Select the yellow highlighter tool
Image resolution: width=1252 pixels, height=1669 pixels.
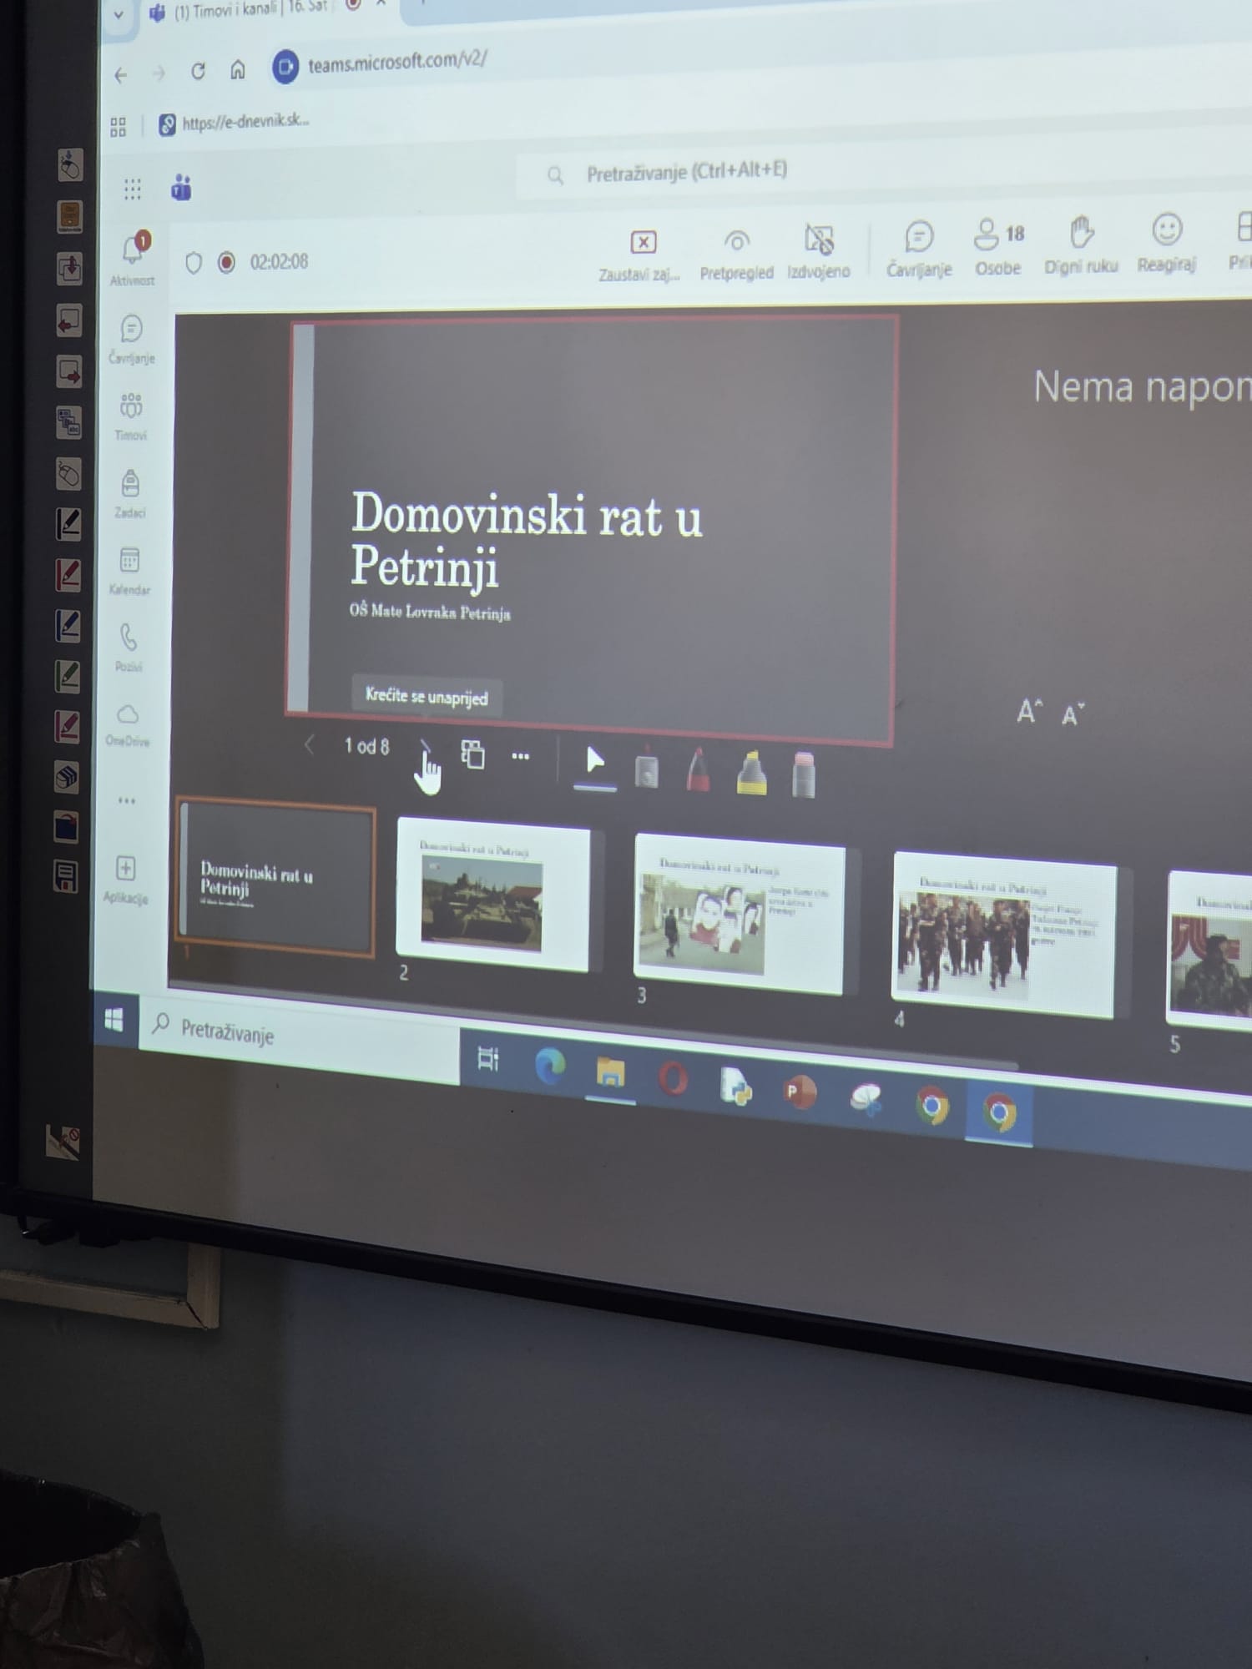(x=752, y=773)
